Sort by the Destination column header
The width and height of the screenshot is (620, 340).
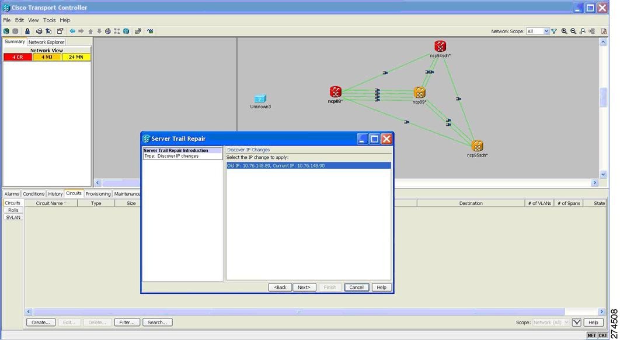pyautogui.click(x=471, y=203)
